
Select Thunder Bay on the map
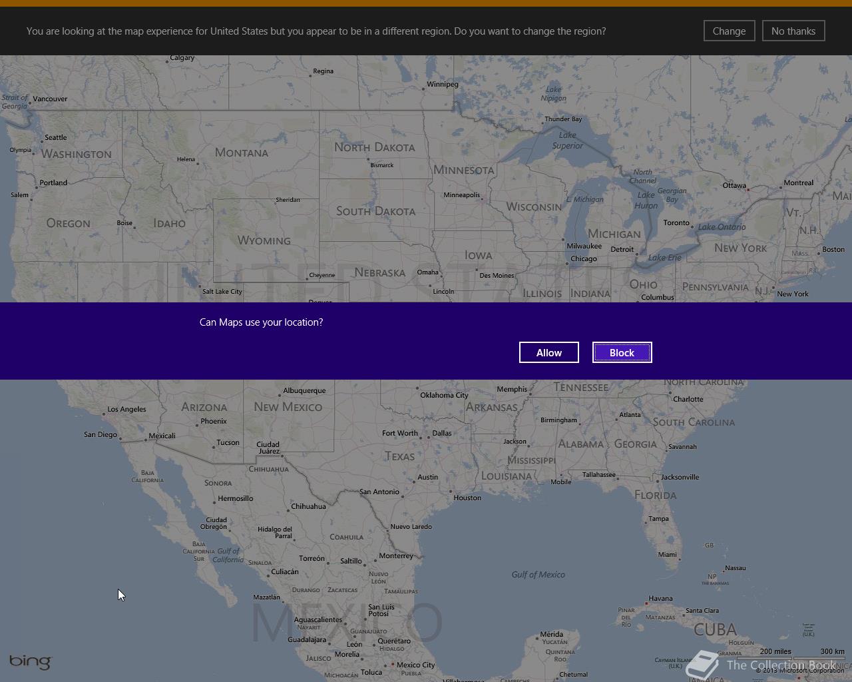(x=563, y=119)
